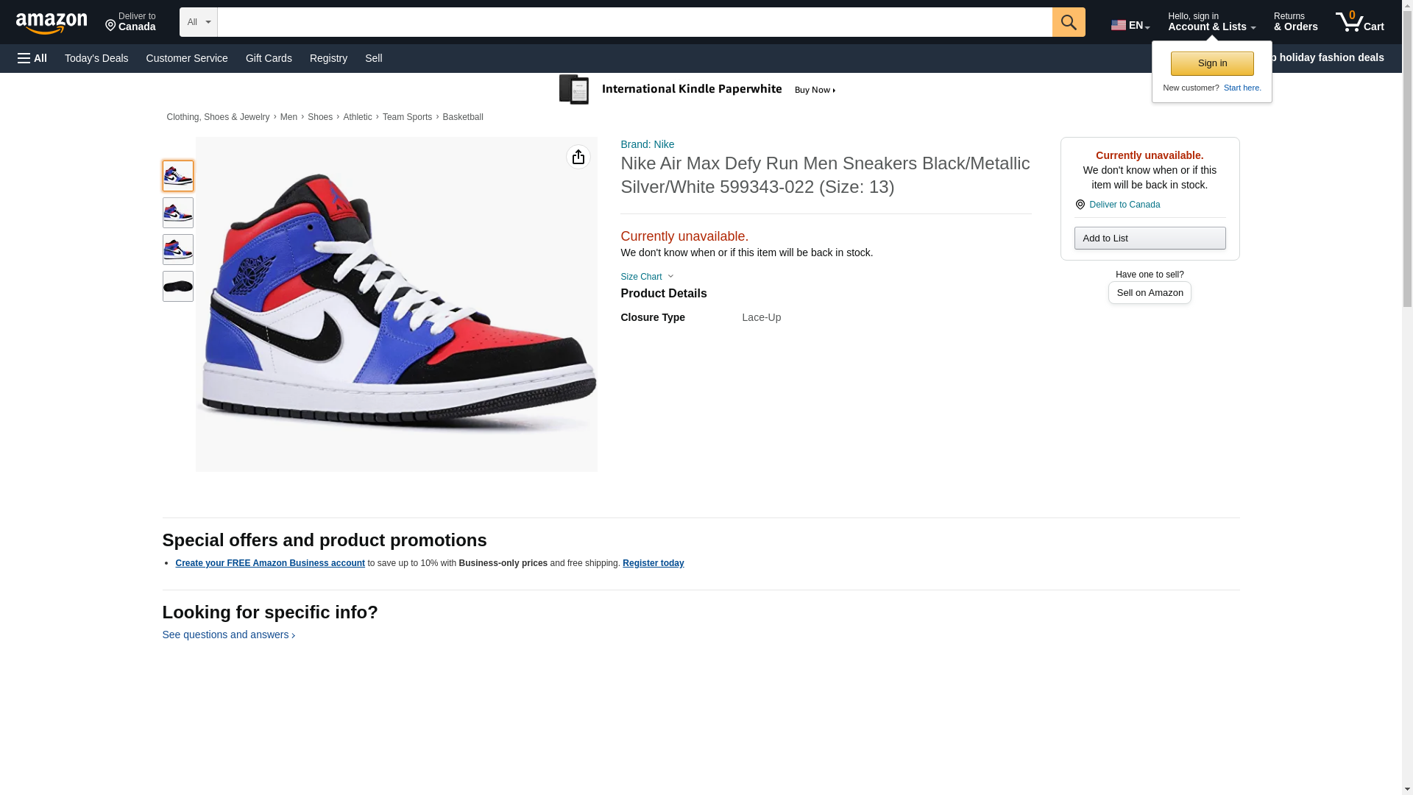Click into the search text field
Viewport: 1413px width, 795px height.
[x=634, y=22]
